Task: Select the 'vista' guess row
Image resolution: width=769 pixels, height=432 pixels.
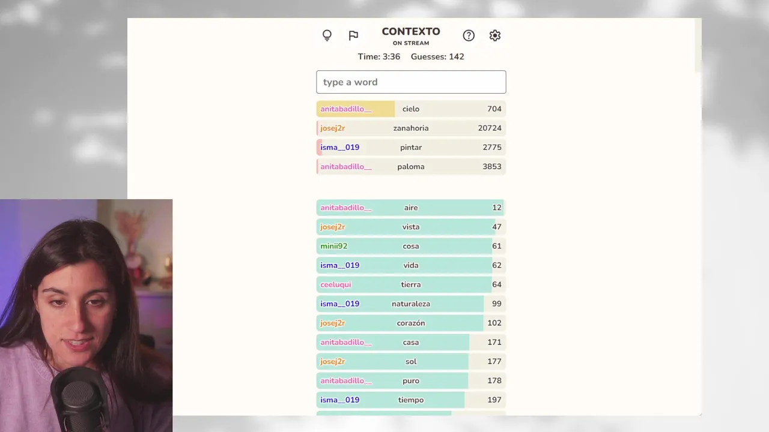Action: (411, 227)
